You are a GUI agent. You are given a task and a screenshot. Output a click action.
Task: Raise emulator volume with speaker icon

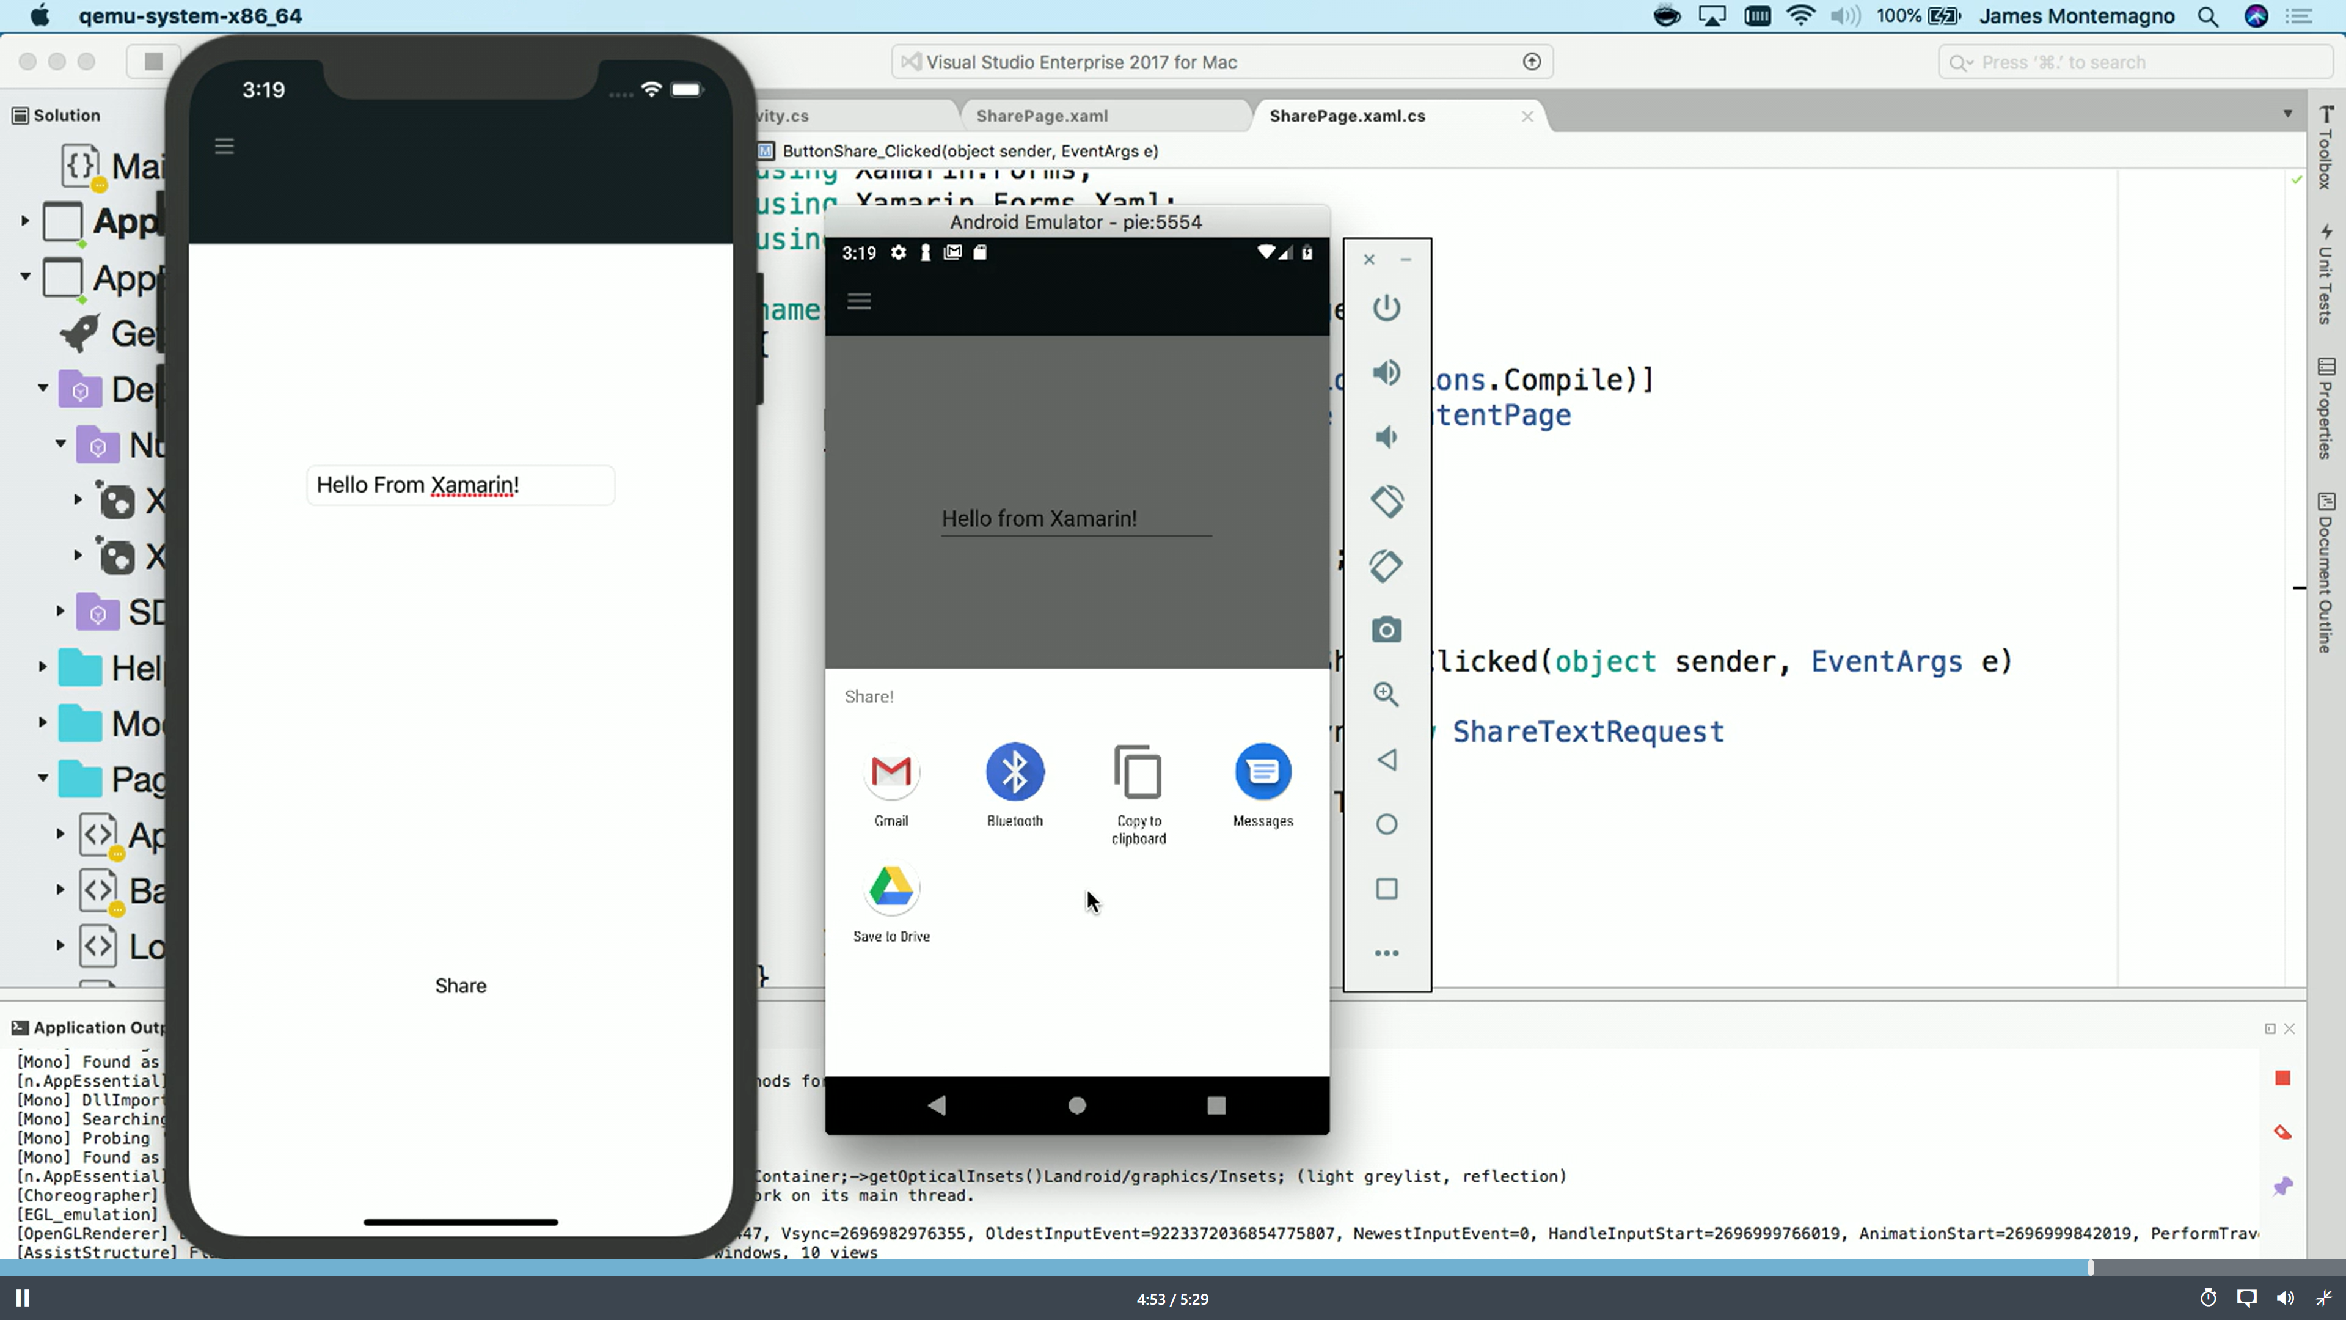point(1386,373)
